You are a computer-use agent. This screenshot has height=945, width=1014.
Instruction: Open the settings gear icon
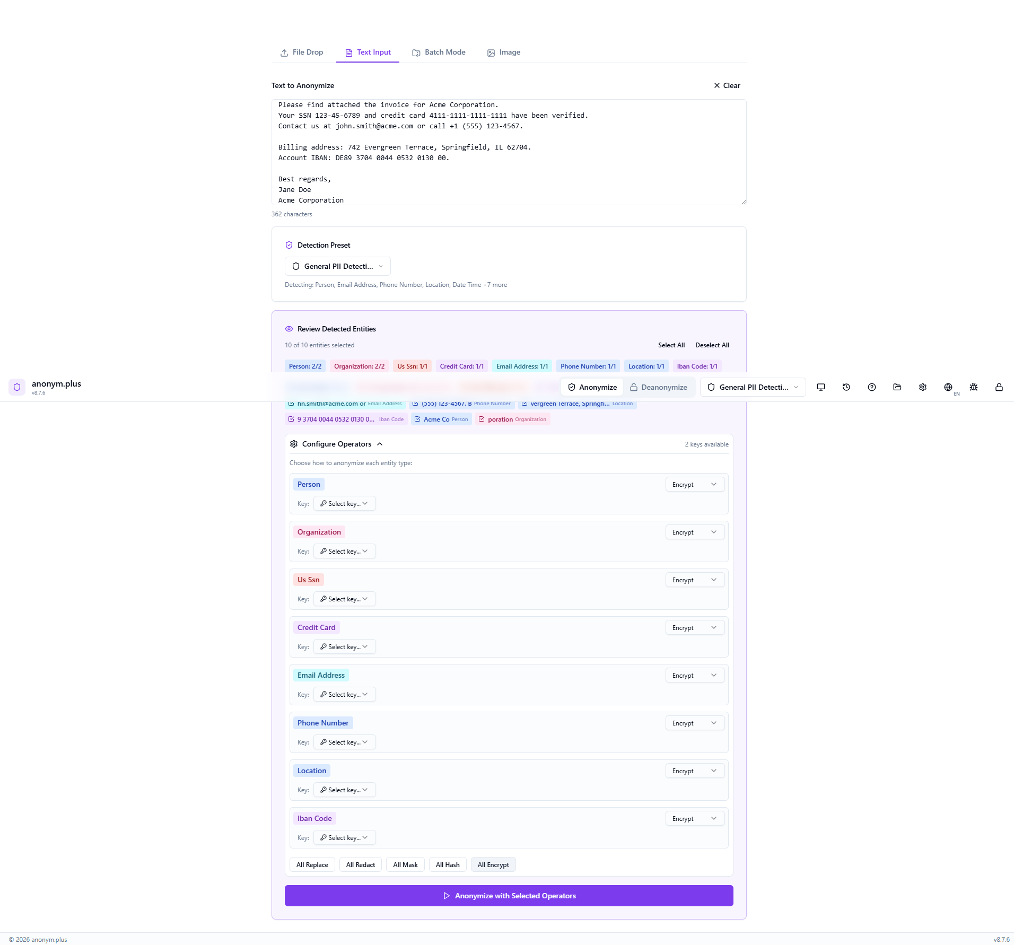923,387
